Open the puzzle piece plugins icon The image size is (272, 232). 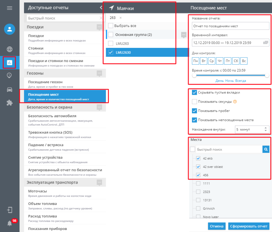coord(10,103)
